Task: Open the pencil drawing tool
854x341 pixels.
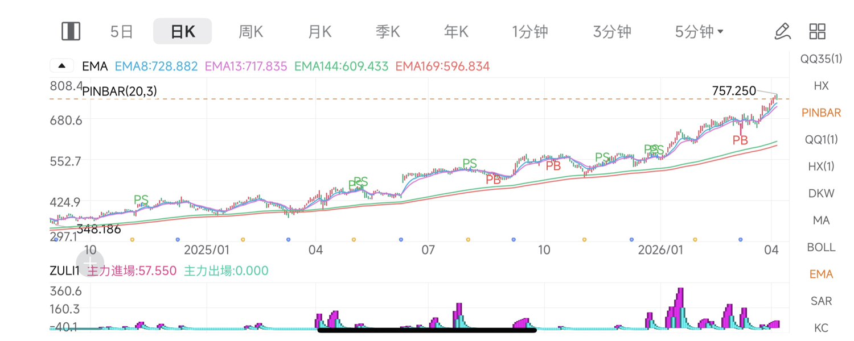Action: click(783, 31)
